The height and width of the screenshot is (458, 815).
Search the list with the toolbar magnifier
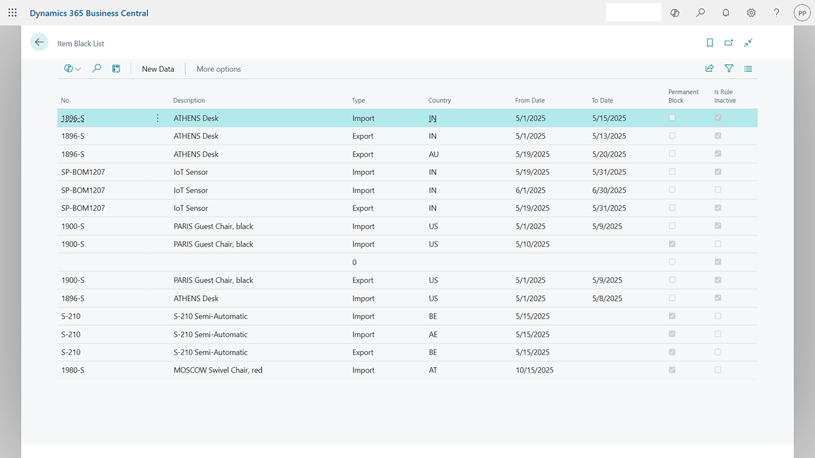[x=97, y=69]
